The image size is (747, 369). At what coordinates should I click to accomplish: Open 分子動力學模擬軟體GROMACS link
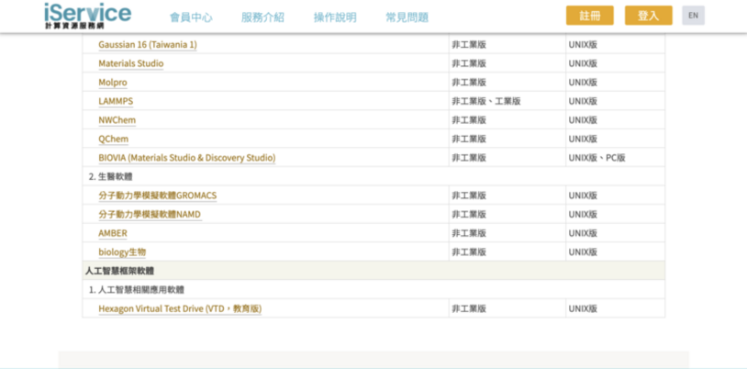pos(158,196)
